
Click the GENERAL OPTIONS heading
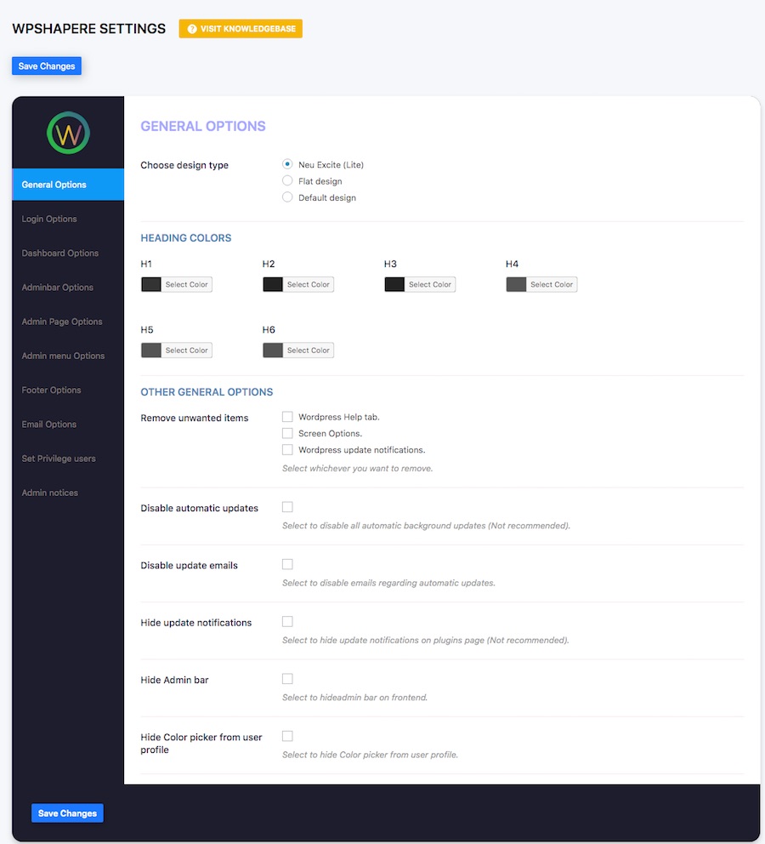203,127
